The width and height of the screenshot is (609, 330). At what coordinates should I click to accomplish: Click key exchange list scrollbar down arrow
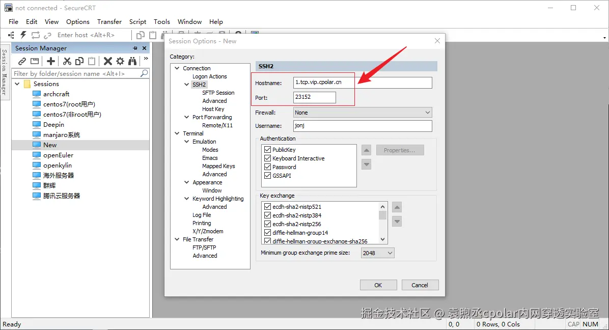coord(382,239)
